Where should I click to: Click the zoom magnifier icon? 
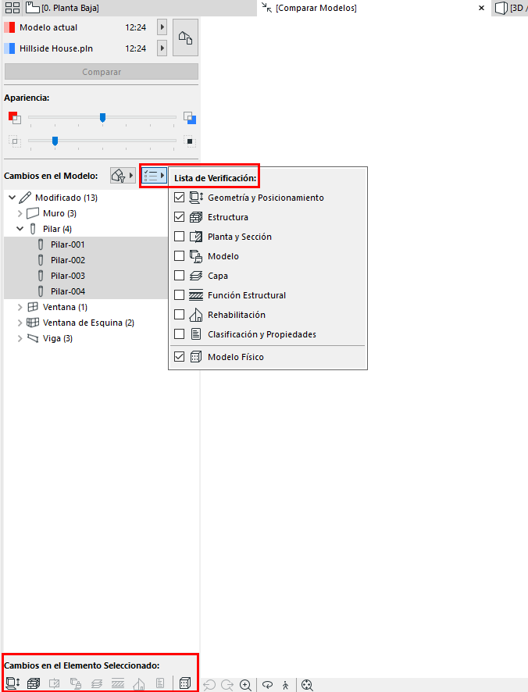pyautogui.click(x=245, y=685)
